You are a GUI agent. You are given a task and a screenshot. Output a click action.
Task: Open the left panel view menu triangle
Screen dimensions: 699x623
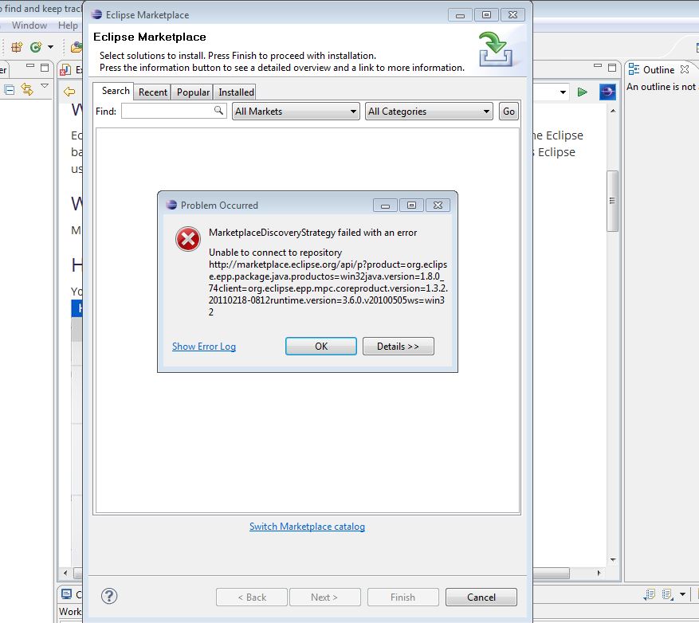(x=45, y=85)
